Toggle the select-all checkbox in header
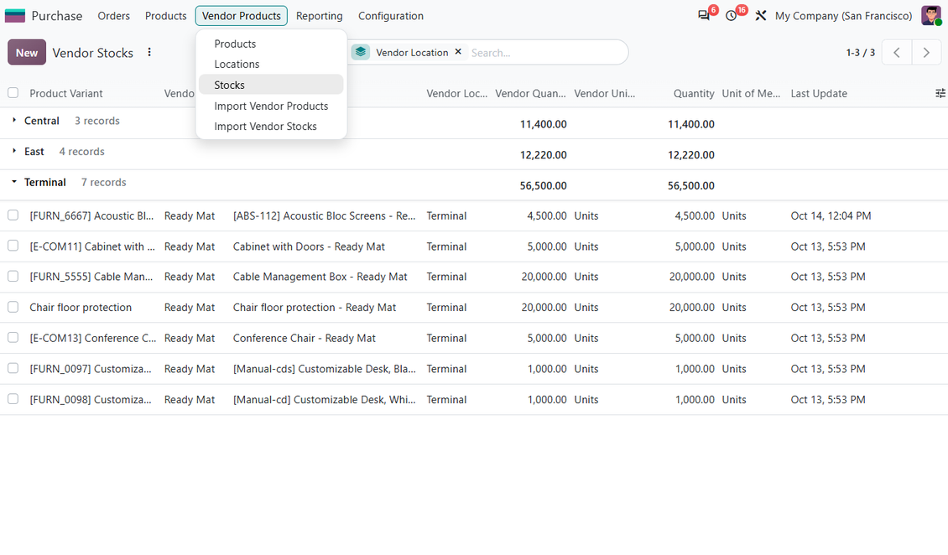Viewport: 948px width, 555px height. click(13, 93)
